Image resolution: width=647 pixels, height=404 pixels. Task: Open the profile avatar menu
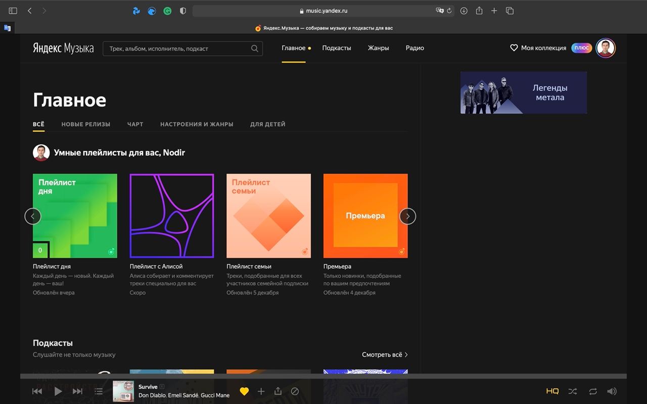pos(606,48)
